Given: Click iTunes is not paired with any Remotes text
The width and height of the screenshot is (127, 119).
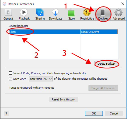Looking at the screenshot, I should pyautogui.click(x=31, y=88).
